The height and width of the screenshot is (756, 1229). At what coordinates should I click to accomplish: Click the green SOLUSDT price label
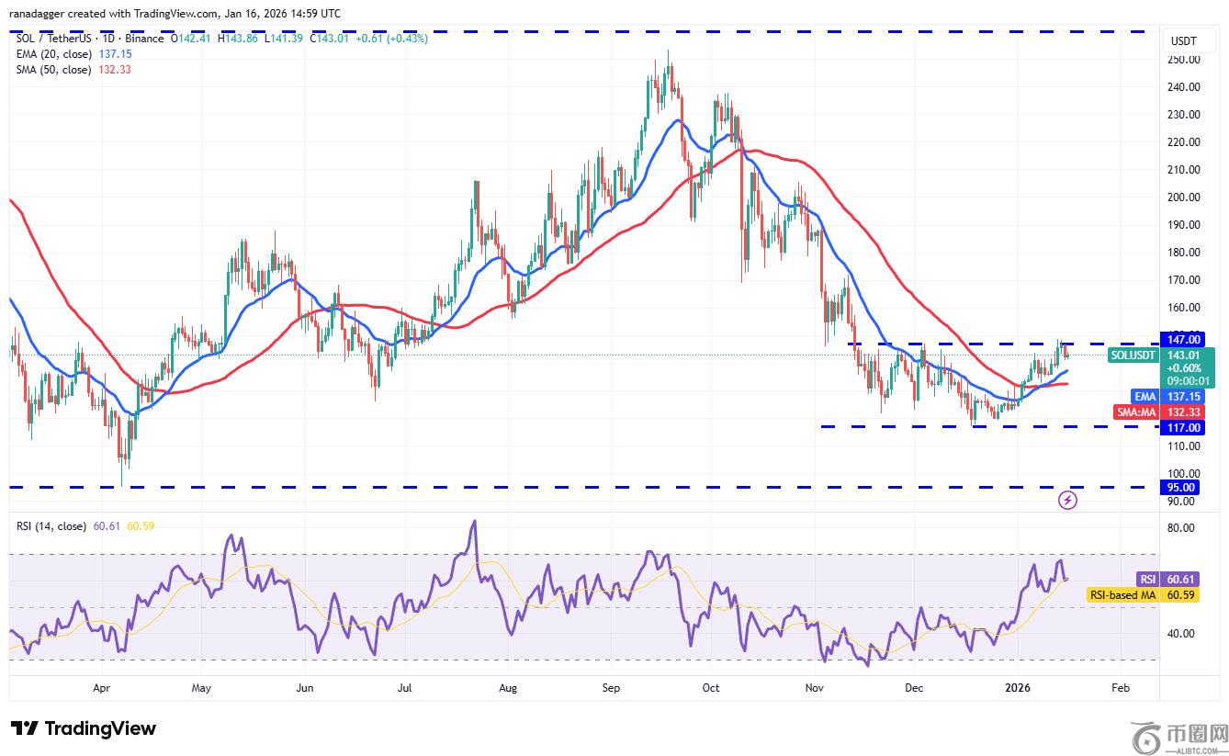1162,367
